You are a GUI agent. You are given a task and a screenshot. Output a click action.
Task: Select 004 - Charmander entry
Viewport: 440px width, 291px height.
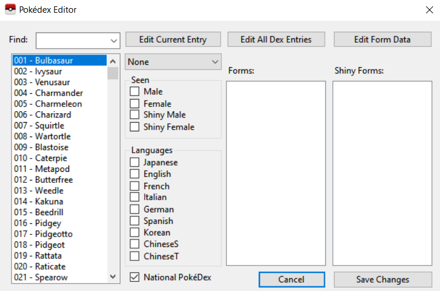pos(60,93)
